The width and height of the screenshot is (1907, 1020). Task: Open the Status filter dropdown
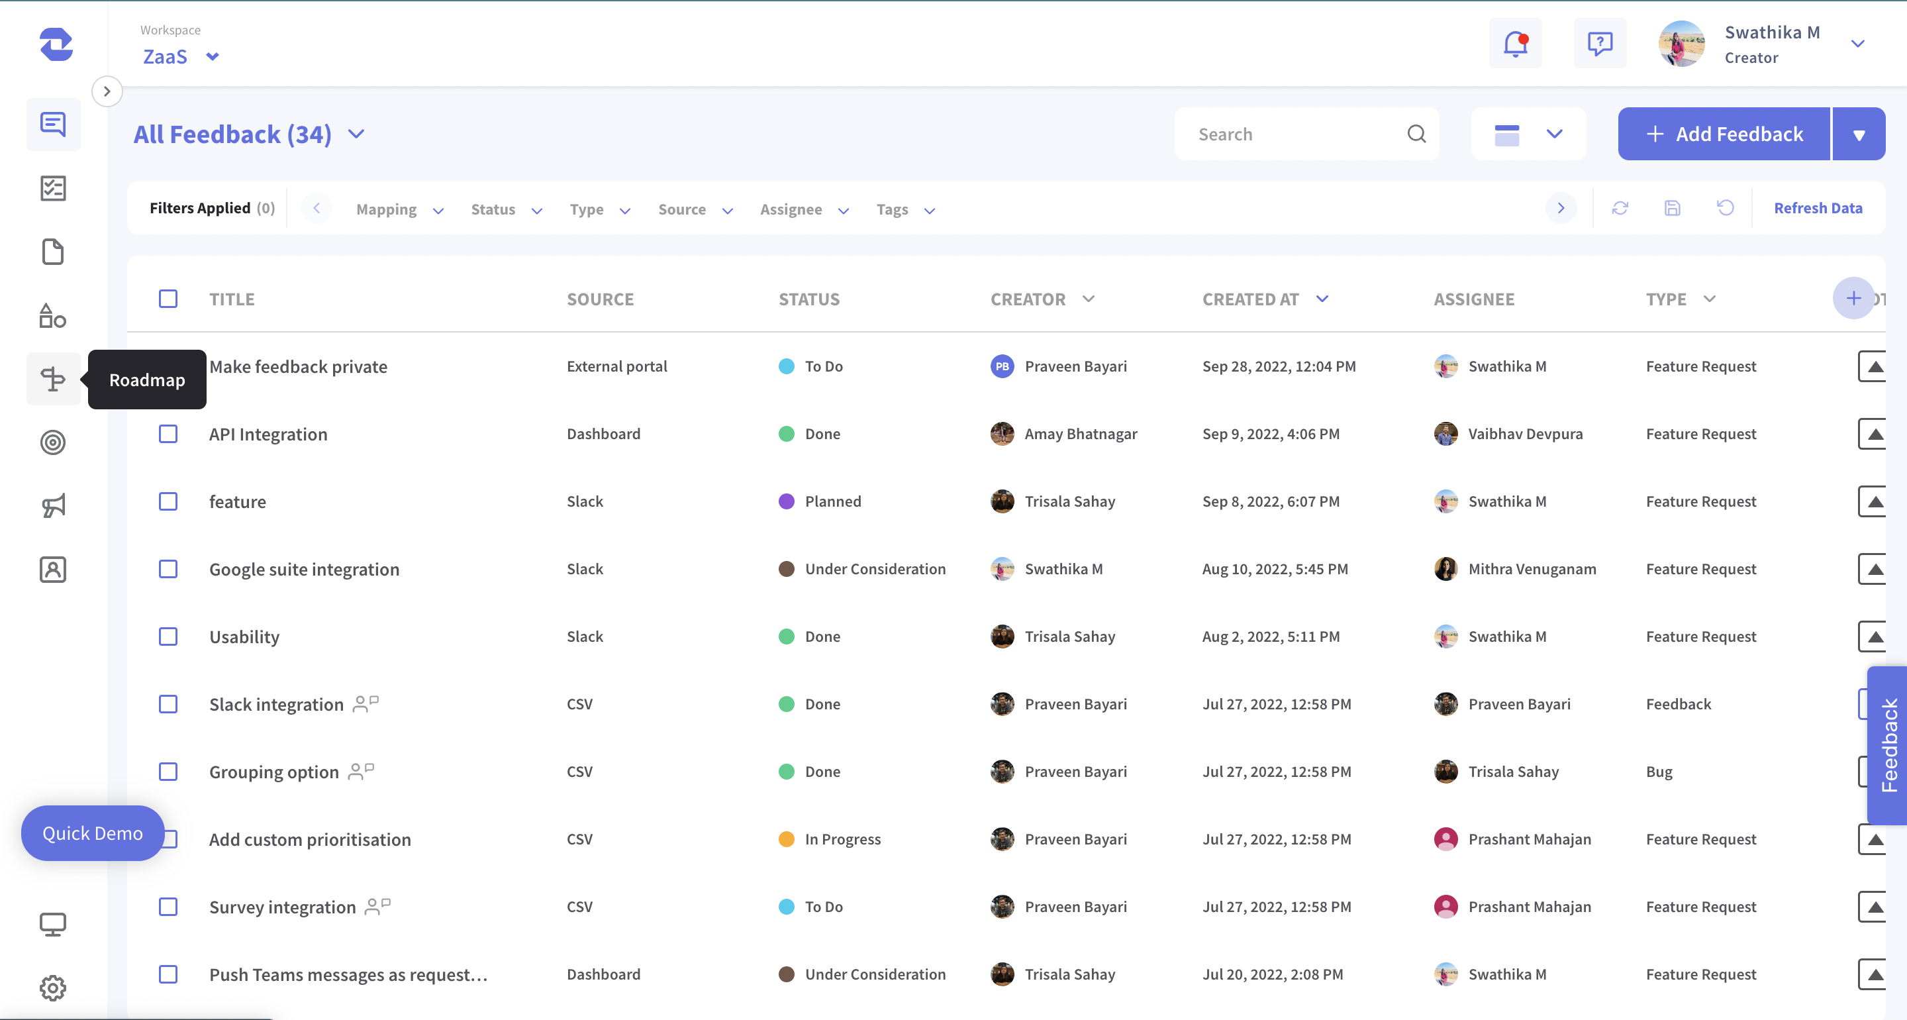tap(507, 209)
